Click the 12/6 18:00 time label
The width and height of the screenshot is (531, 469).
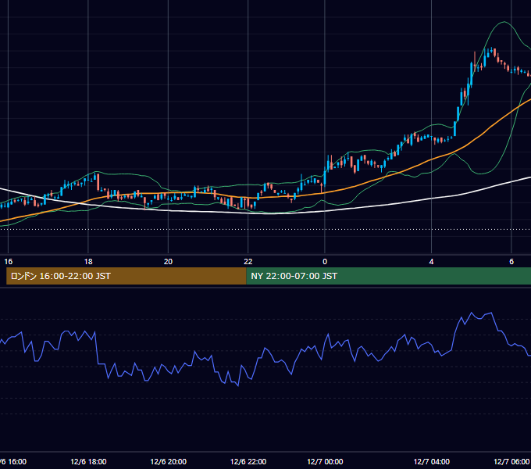pos(88,461)
